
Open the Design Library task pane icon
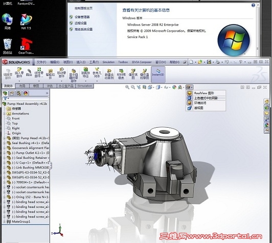pyautogui.click(x=266, y=107)
